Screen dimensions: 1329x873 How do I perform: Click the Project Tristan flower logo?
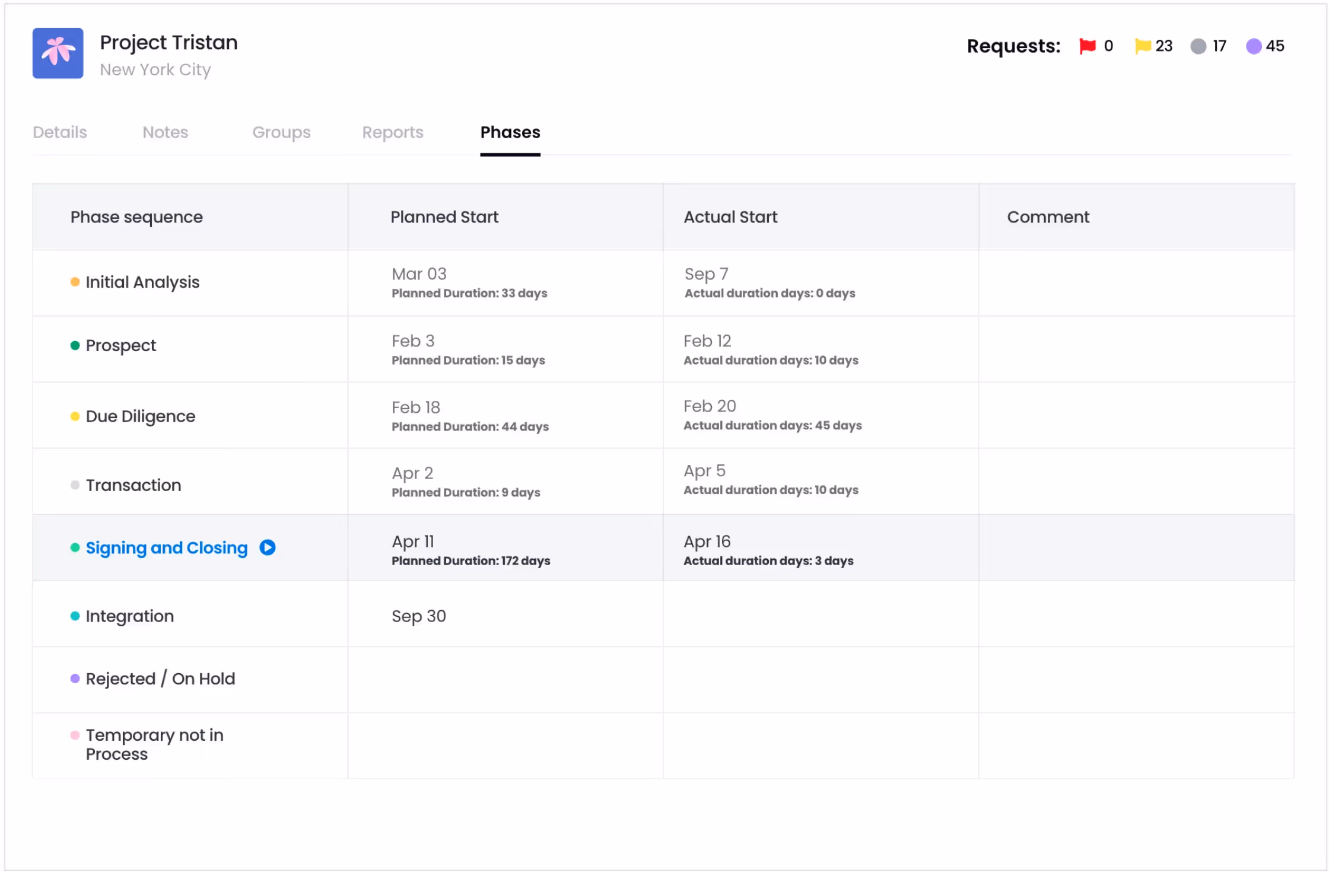point(58,53)
